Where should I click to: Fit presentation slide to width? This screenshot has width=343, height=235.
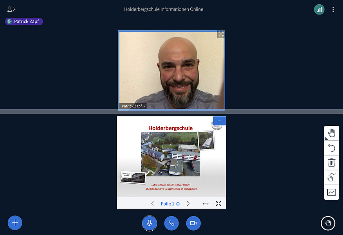tap(206, 204)
